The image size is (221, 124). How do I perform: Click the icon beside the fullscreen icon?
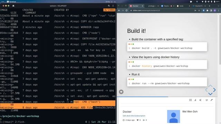coord(195,100)
